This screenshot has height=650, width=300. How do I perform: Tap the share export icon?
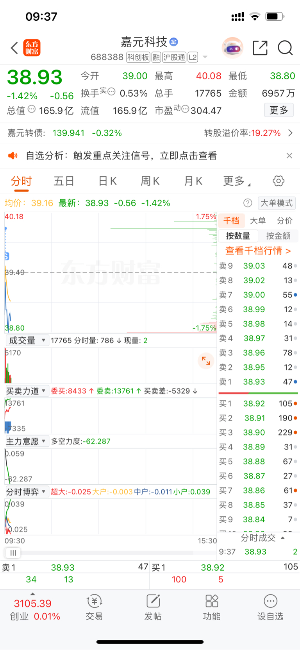pyautogui.click(x=260, y=48)
